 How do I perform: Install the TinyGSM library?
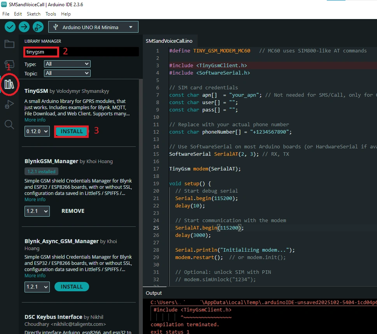coord(71,131)
